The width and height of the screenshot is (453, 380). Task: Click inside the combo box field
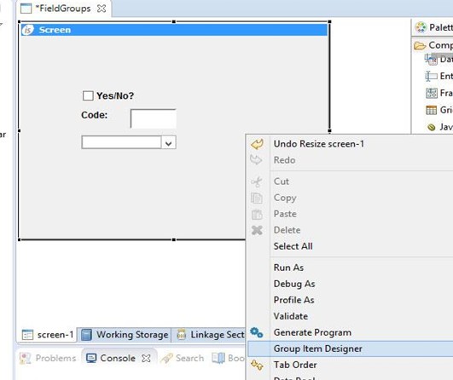(x=121, y=142)
